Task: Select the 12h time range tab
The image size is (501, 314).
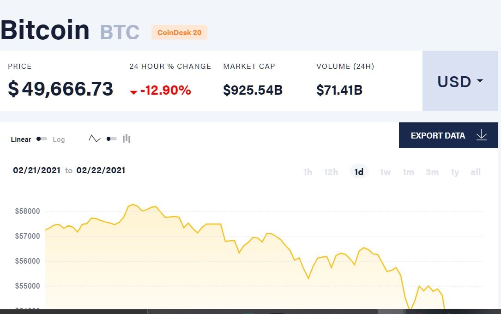Action: click(x=331, y=172)
